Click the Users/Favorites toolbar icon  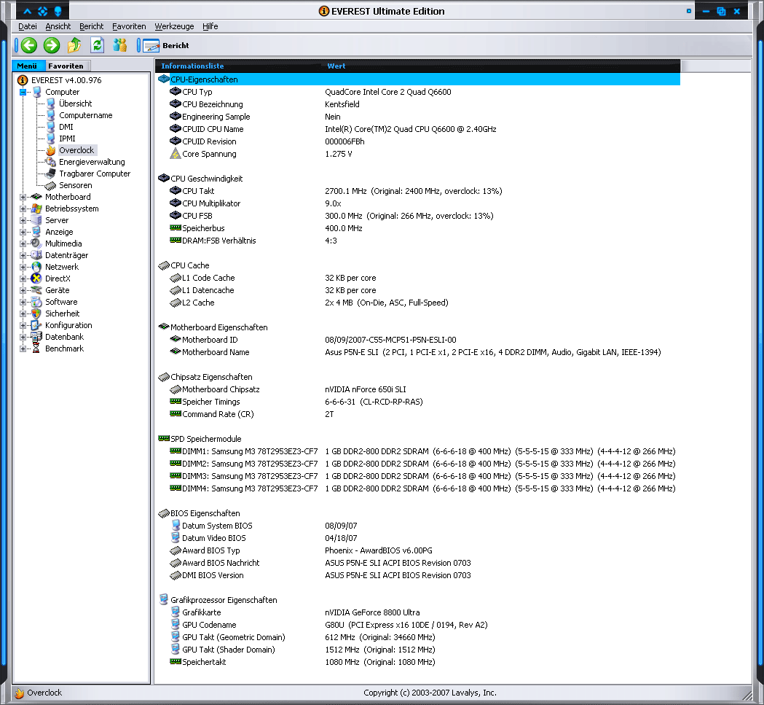coord(120,45)
